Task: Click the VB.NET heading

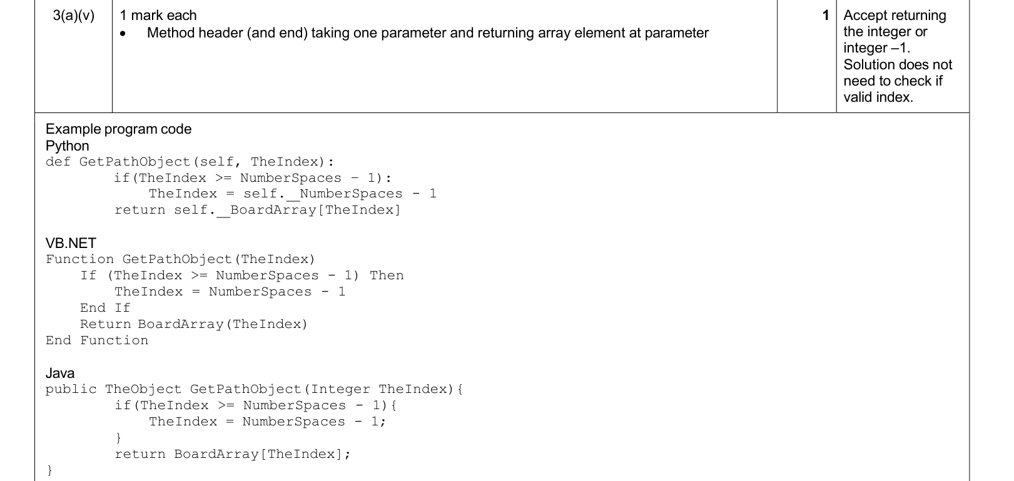Action: pos(71,243)
